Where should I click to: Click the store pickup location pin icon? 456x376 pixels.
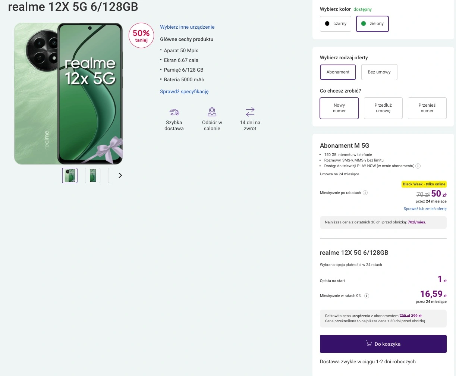[212, 112]
